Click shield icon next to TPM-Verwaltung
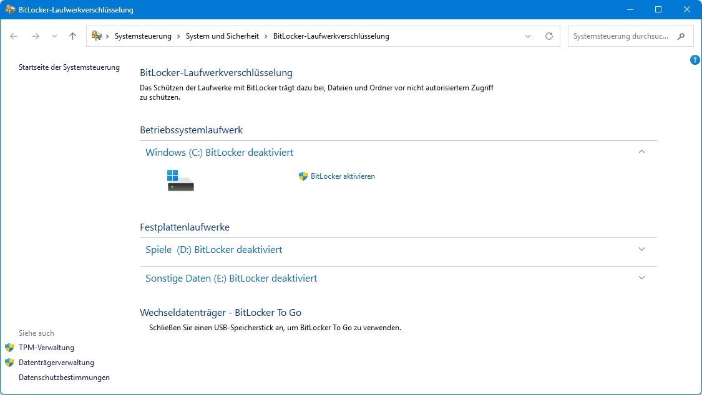 click(x=9, y=348)
